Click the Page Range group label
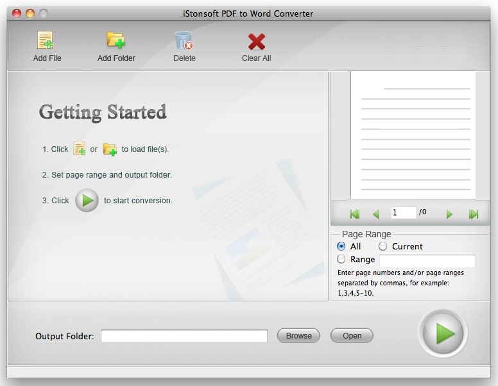 [366, 234]
